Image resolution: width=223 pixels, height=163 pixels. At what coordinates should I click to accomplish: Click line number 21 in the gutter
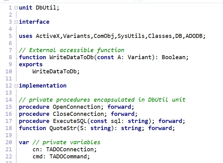(x=9, y=149)
